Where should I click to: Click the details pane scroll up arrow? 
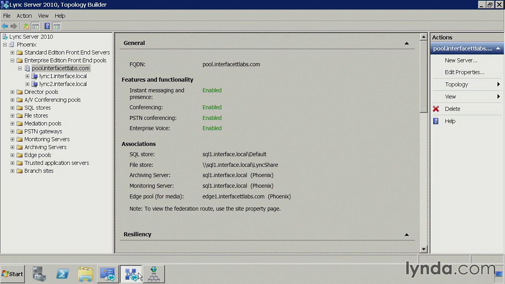pos(424,37)
